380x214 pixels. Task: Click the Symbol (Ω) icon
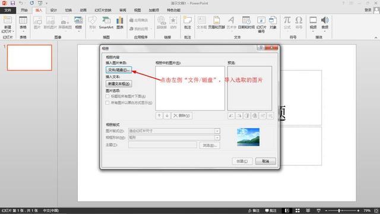pyautogui.click(x=299, y=23)
